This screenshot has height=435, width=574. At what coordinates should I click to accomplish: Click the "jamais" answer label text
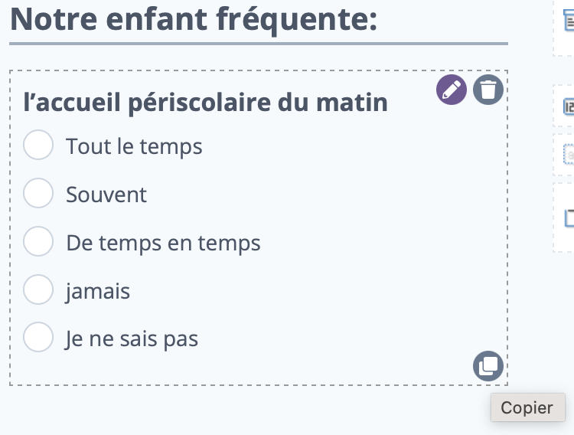point(98,292)
